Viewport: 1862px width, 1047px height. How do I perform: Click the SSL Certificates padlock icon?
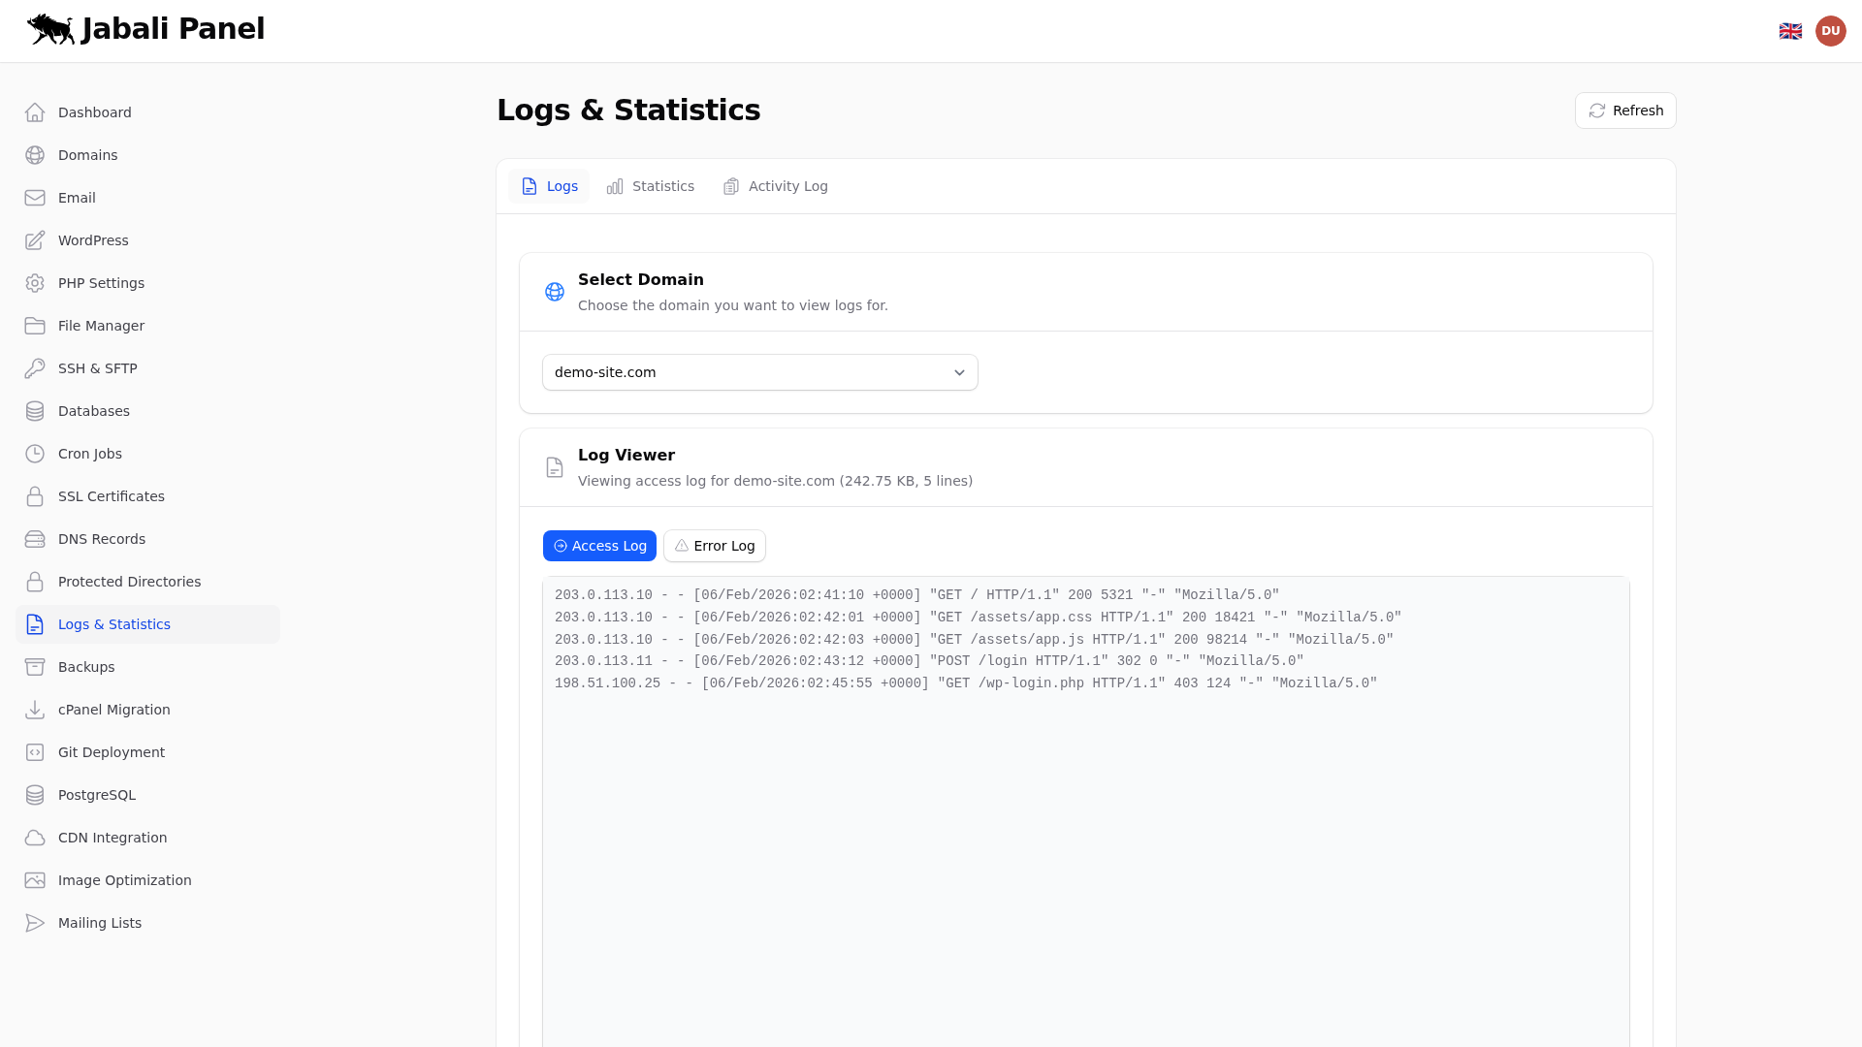click(x=35, y=496)
